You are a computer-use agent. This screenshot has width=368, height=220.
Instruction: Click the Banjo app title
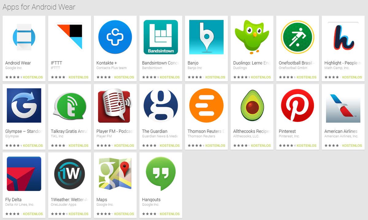click(193, 63)
